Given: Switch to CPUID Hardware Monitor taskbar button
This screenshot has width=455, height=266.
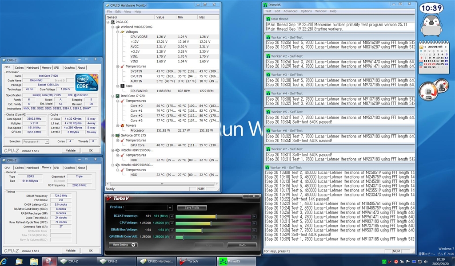Looking at the screenshot, I should pos(157,261).
